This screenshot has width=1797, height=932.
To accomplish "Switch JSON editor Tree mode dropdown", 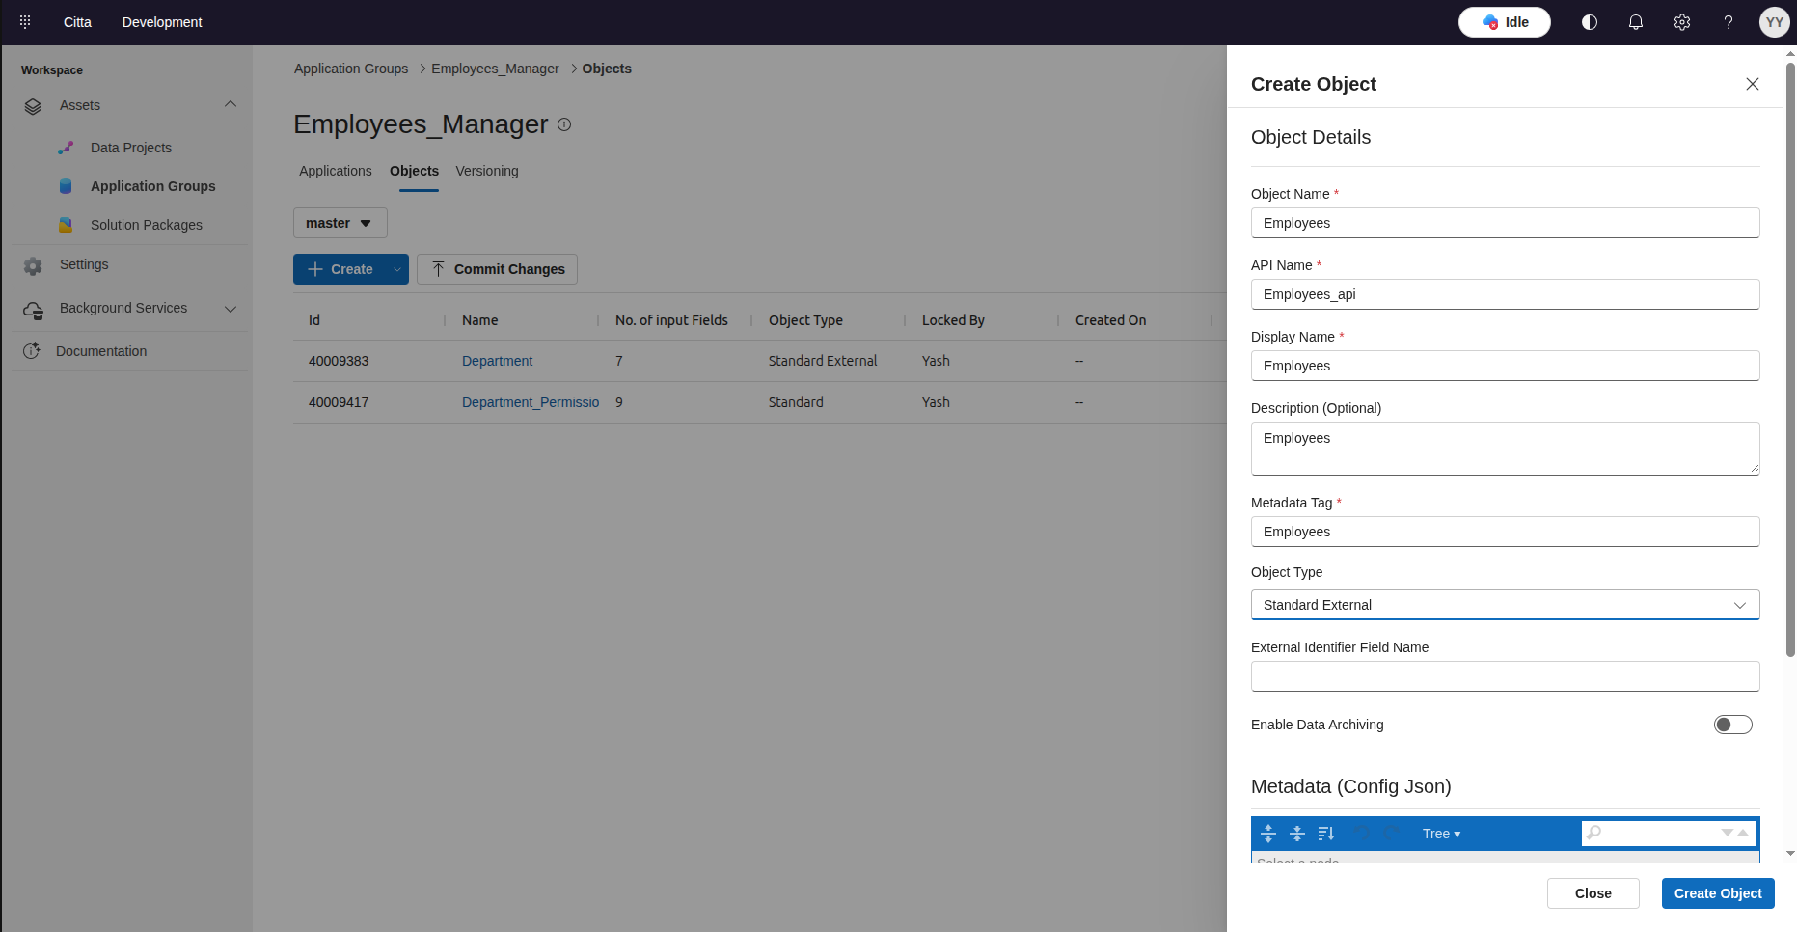I will (x=1441, y=834).
